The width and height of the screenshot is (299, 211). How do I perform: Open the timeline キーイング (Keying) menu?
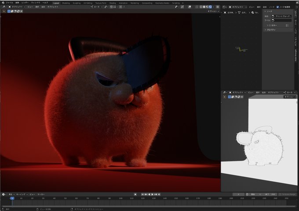pyautogui.click(x=22, y=194)
